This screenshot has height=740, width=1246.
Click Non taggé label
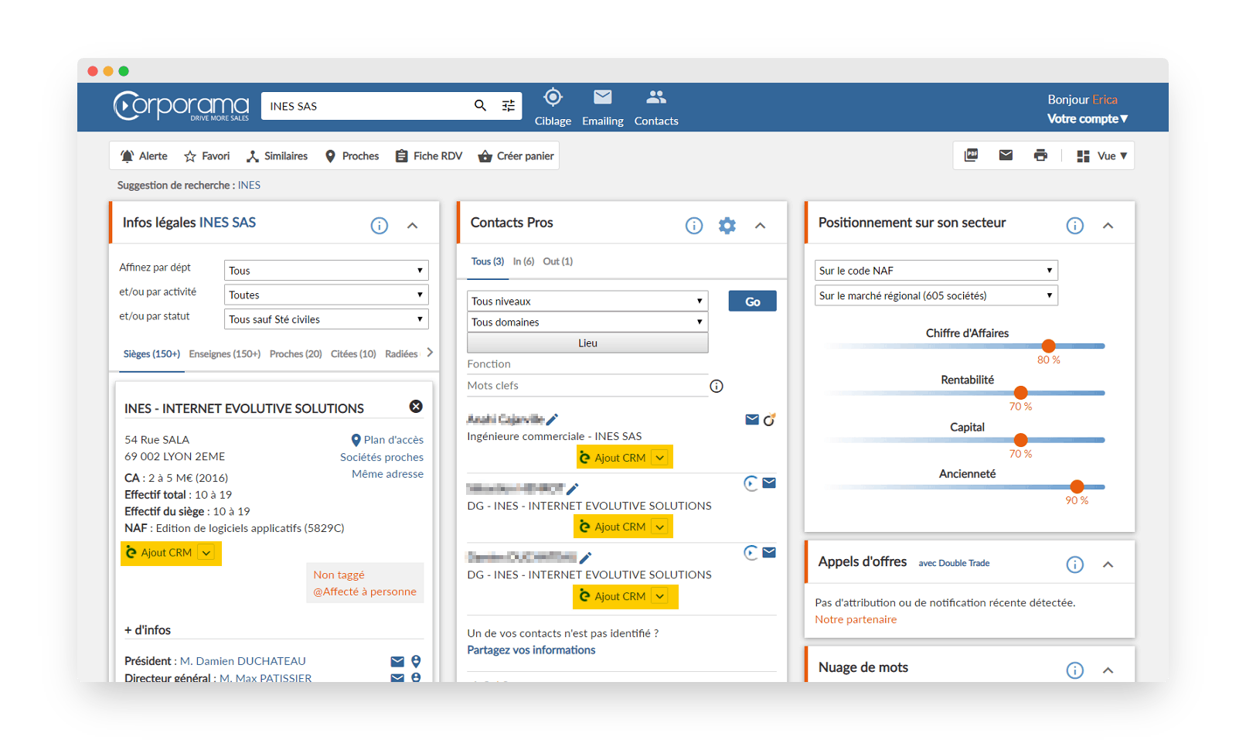pos(339,575)
